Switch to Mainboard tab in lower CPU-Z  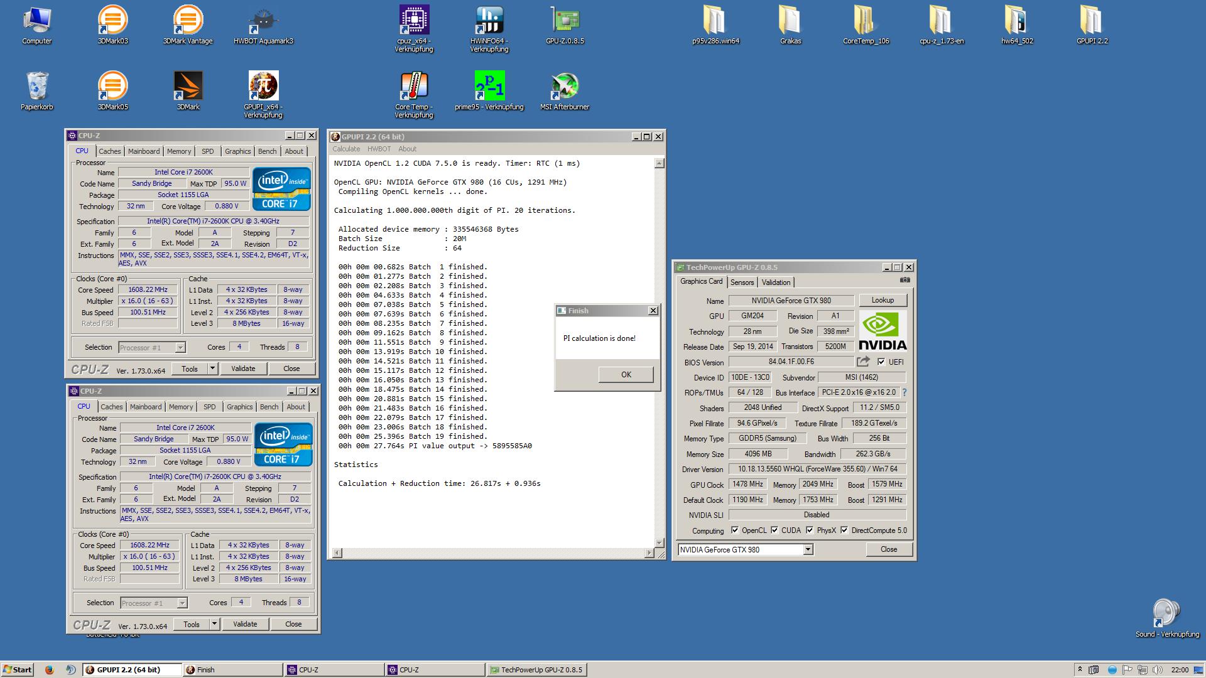(x=146, y=407)
